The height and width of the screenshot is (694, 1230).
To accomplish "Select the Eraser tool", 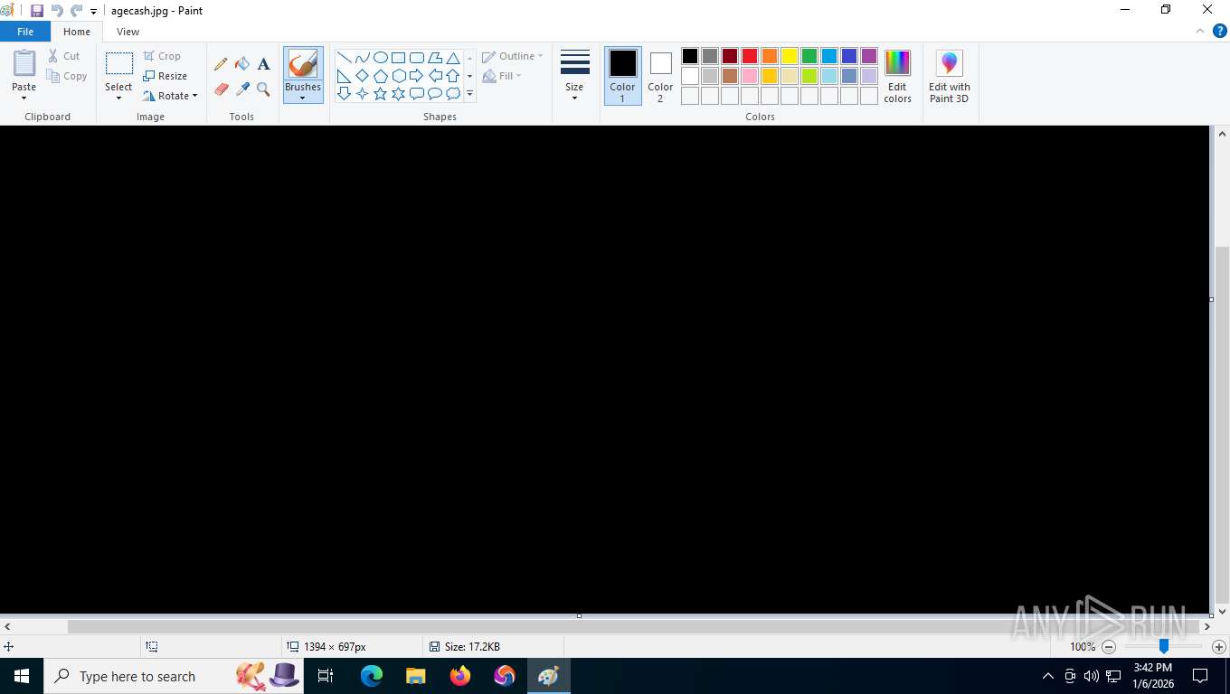I will (x=221, y=89).
